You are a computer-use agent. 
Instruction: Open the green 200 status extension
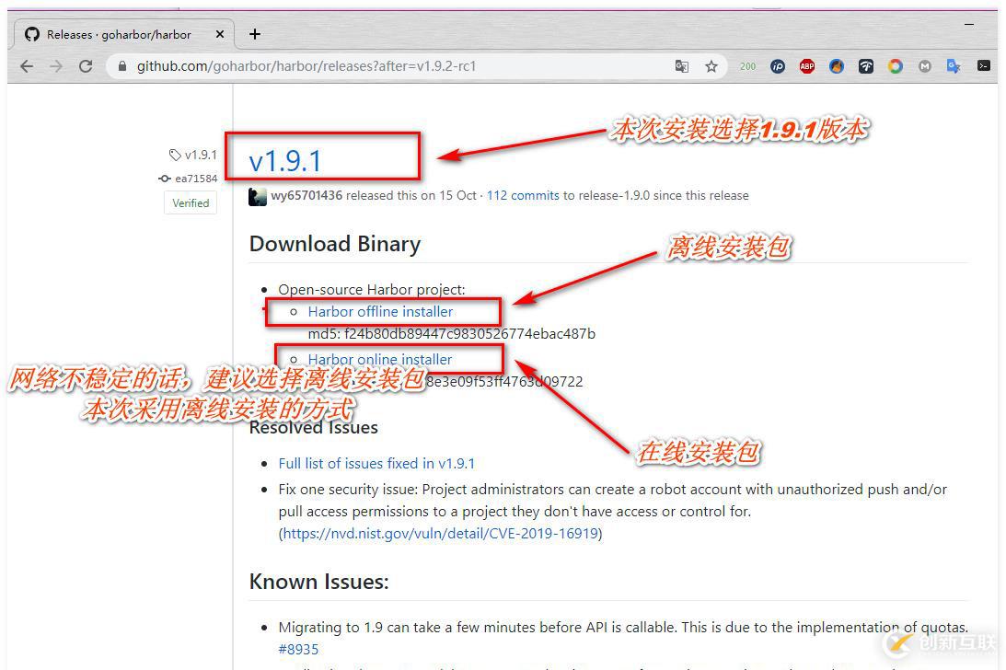(747, 66)
